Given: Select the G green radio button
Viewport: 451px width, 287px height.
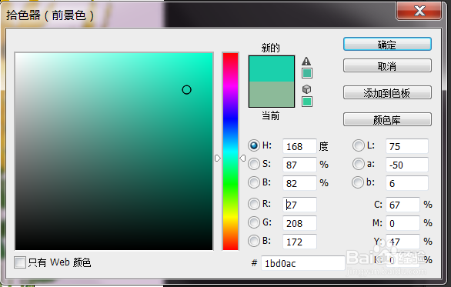Looking at the screenshot, I should (254, 222).
